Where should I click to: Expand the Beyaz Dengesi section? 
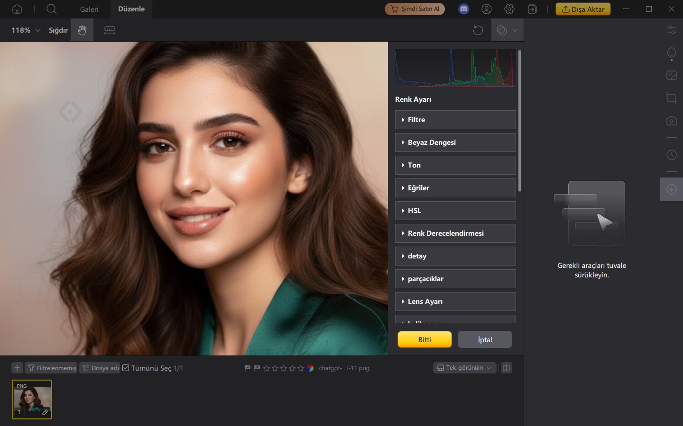coord(455,142)
